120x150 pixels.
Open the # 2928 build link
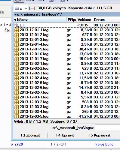tap(17, 144)
